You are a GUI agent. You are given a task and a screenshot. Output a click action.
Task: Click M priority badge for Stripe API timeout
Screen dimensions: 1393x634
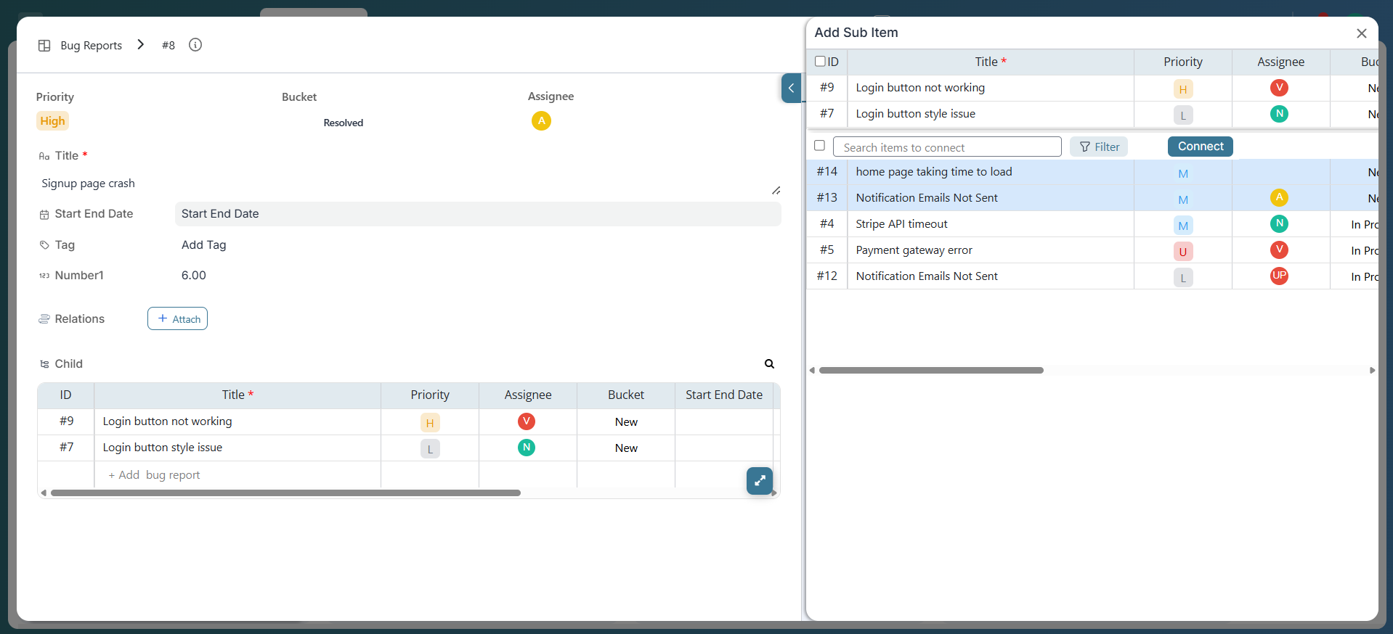tap(1183, 226)
